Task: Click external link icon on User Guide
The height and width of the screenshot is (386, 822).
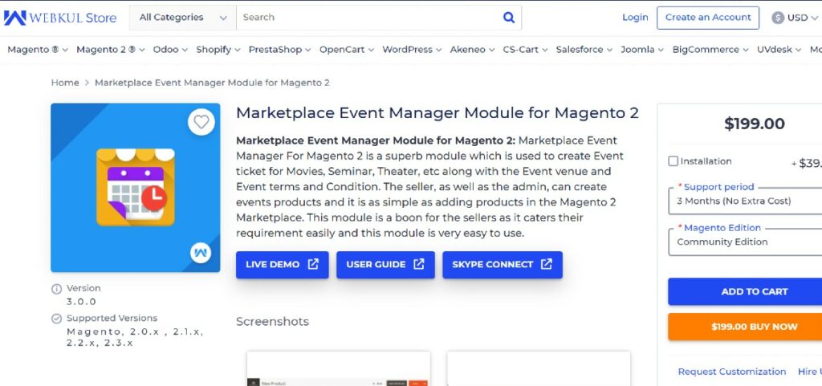Action: click(419, 264)
